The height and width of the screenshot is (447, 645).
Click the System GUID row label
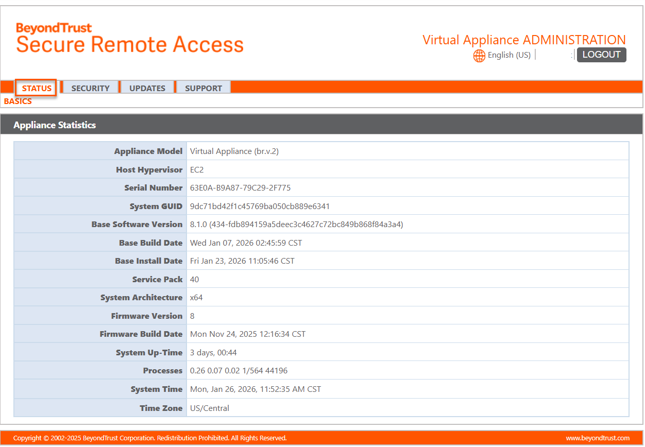coord(156,207)
